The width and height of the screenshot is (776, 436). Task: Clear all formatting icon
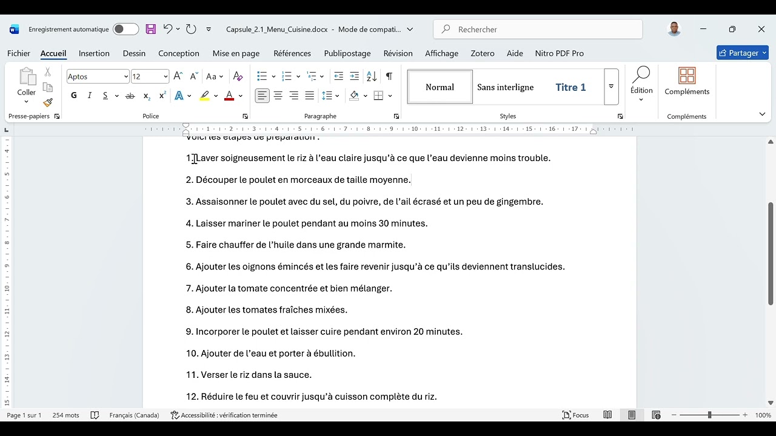pyautogui.click(x=238, y=76)
